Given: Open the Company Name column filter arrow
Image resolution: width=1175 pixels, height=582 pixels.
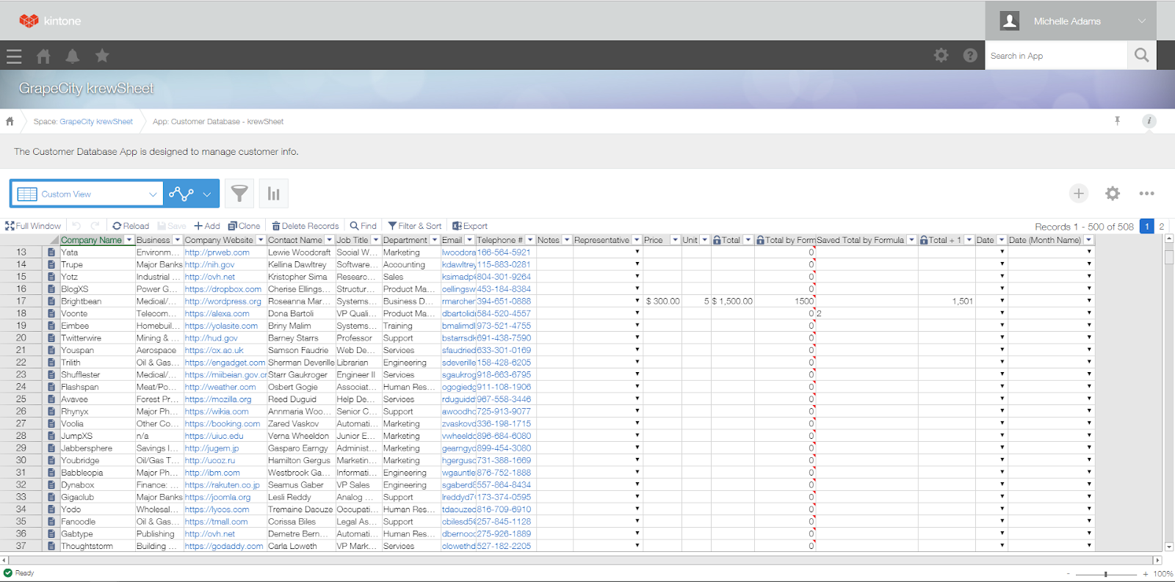Looking at the screenshot, I should [x=129, y=240].
